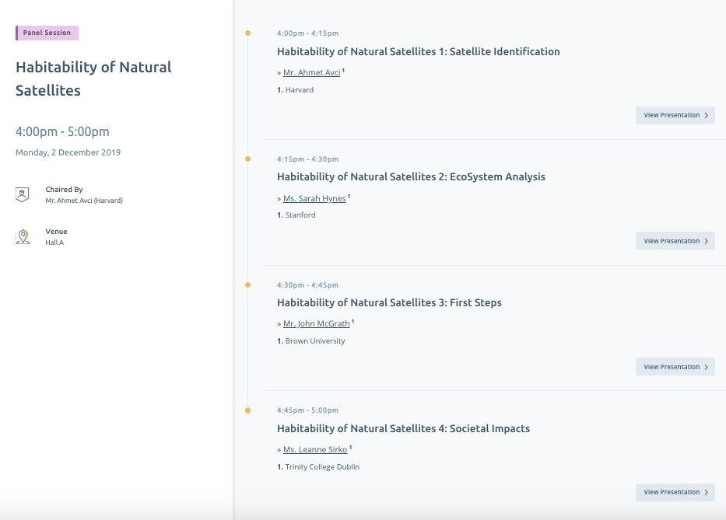
Task: Open Ms. Leanne Sirko author link
Action: pyautogui.click(x=315, y=450)
